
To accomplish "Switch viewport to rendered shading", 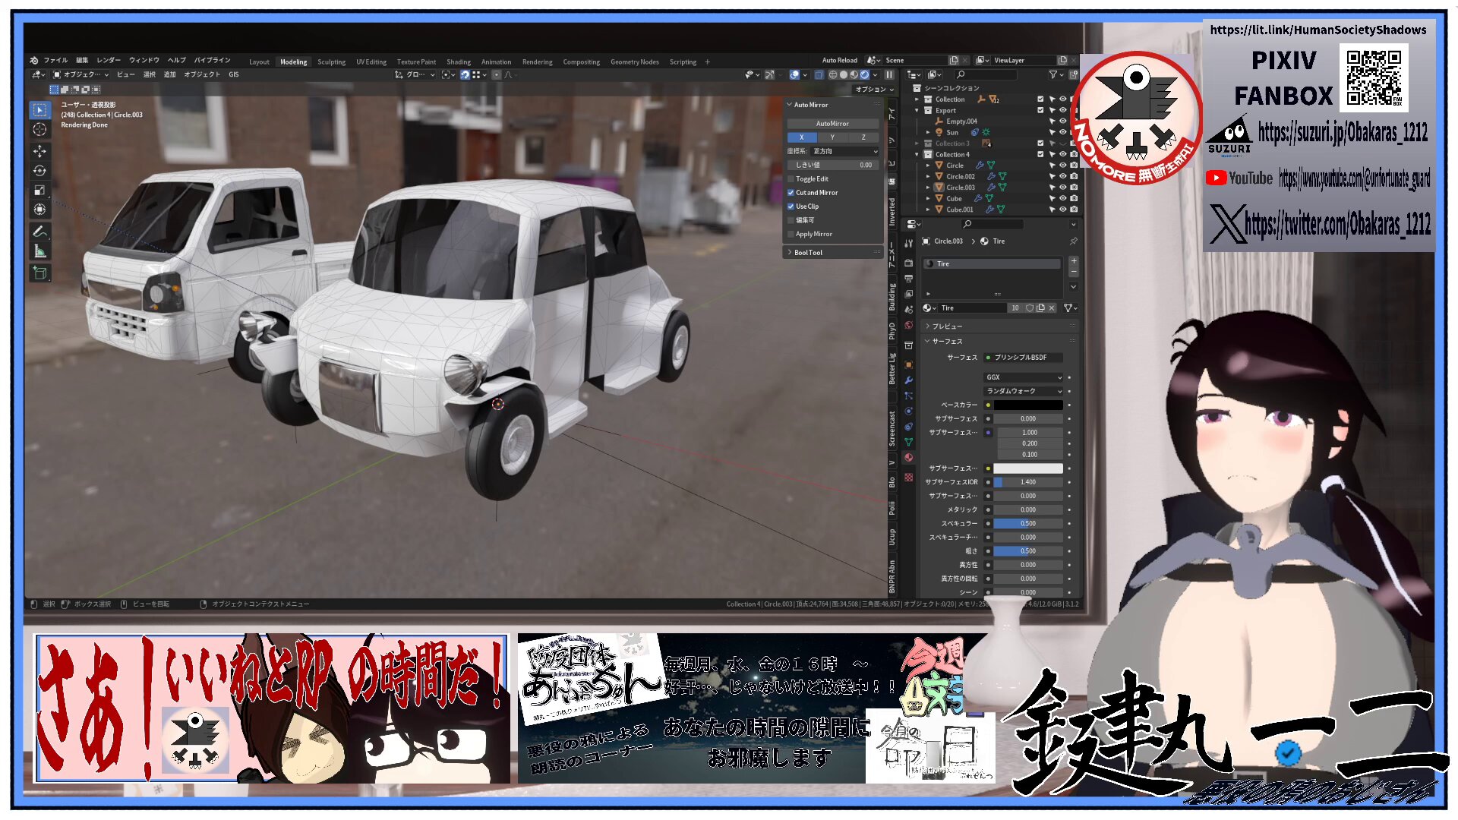I will point(865,74).
